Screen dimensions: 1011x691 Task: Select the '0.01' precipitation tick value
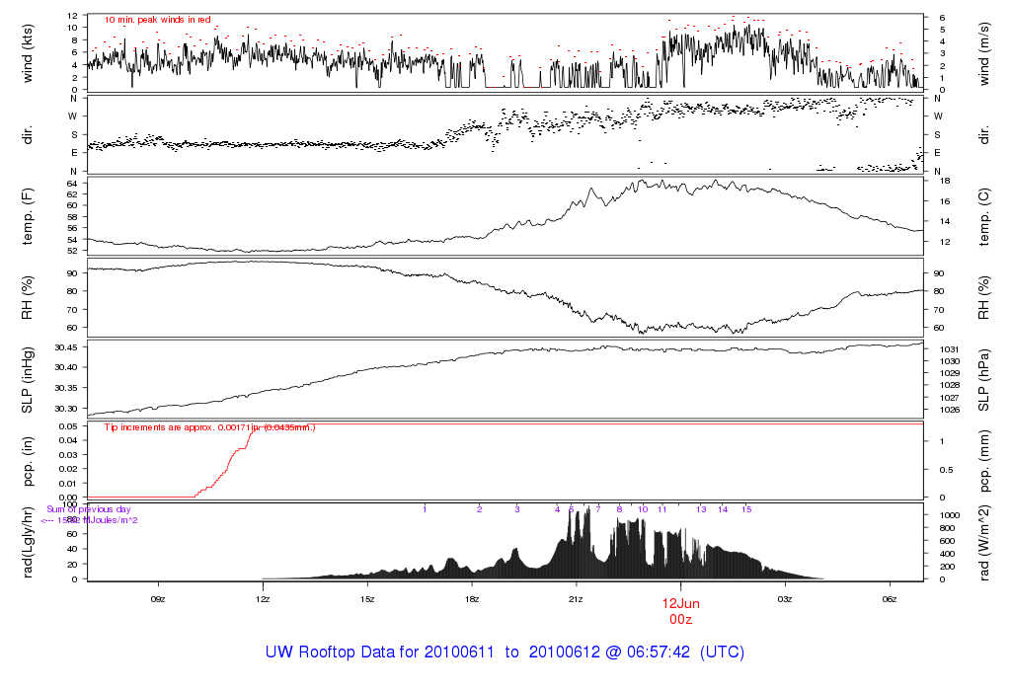[69, 484]
